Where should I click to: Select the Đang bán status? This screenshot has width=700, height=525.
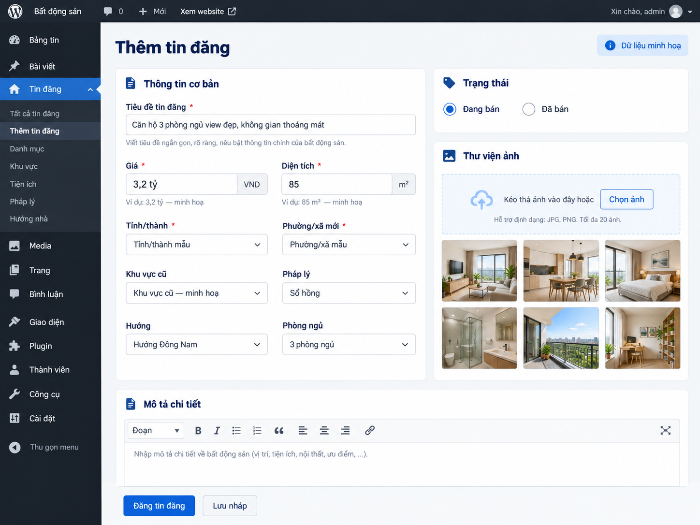click(450, 109)
